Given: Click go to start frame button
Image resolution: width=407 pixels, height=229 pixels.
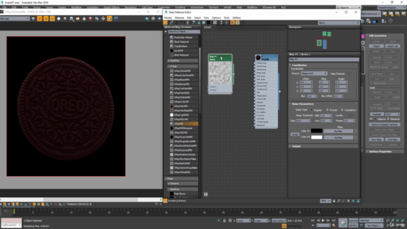Looking at the screenshot, I should click(313, 221).
